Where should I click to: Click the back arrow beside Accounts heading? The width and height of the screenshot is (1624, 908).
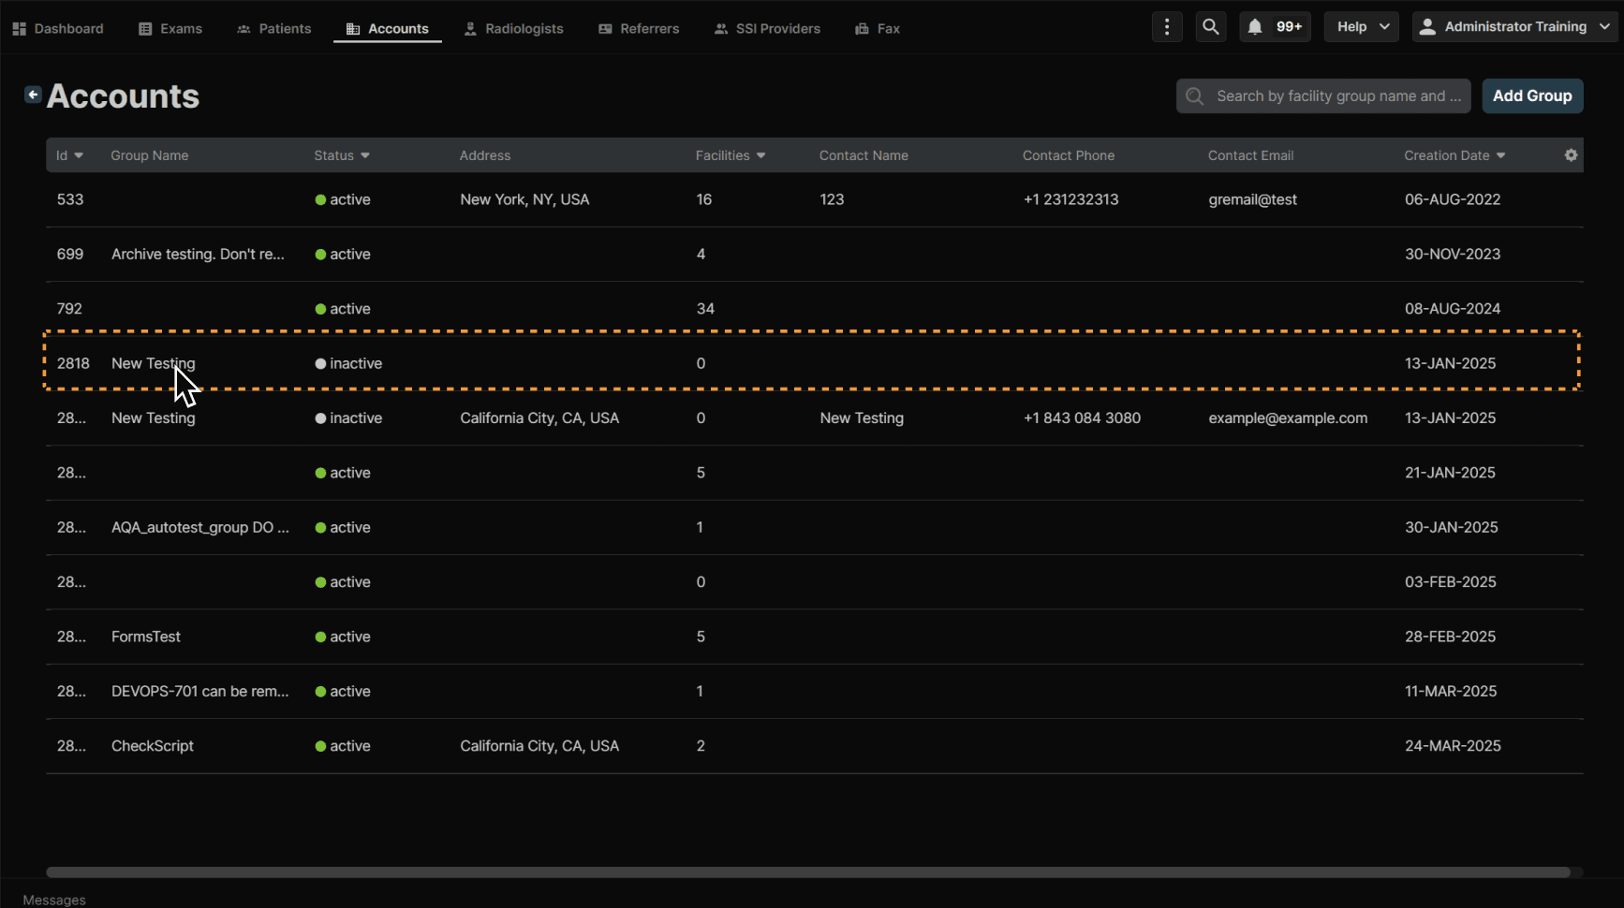tap(33, 95)
